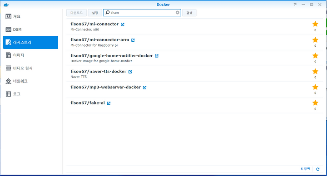Go to the 이미지 image section

coord(31,55)
